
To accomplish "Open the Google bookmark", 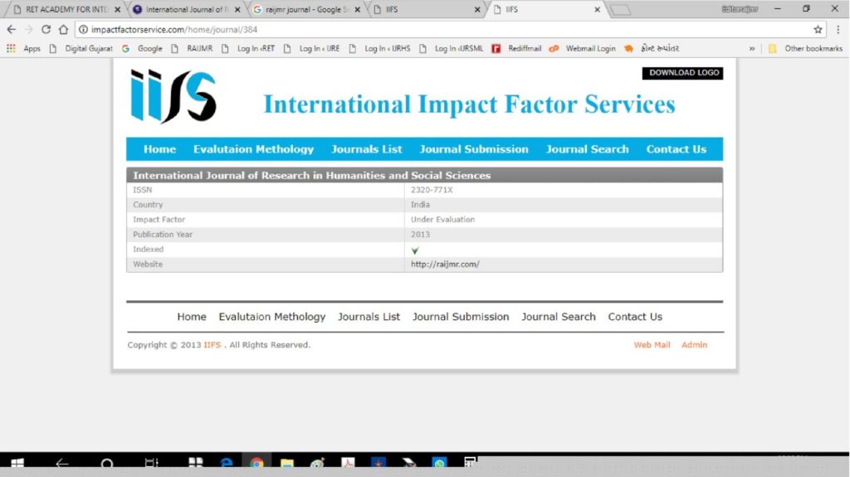I will point(142,48).
